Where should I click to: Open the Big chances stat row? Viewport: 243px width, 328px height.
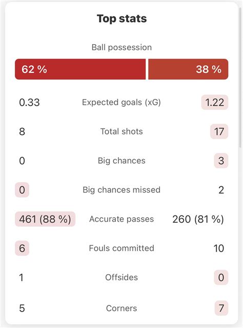tap(121, 161)
